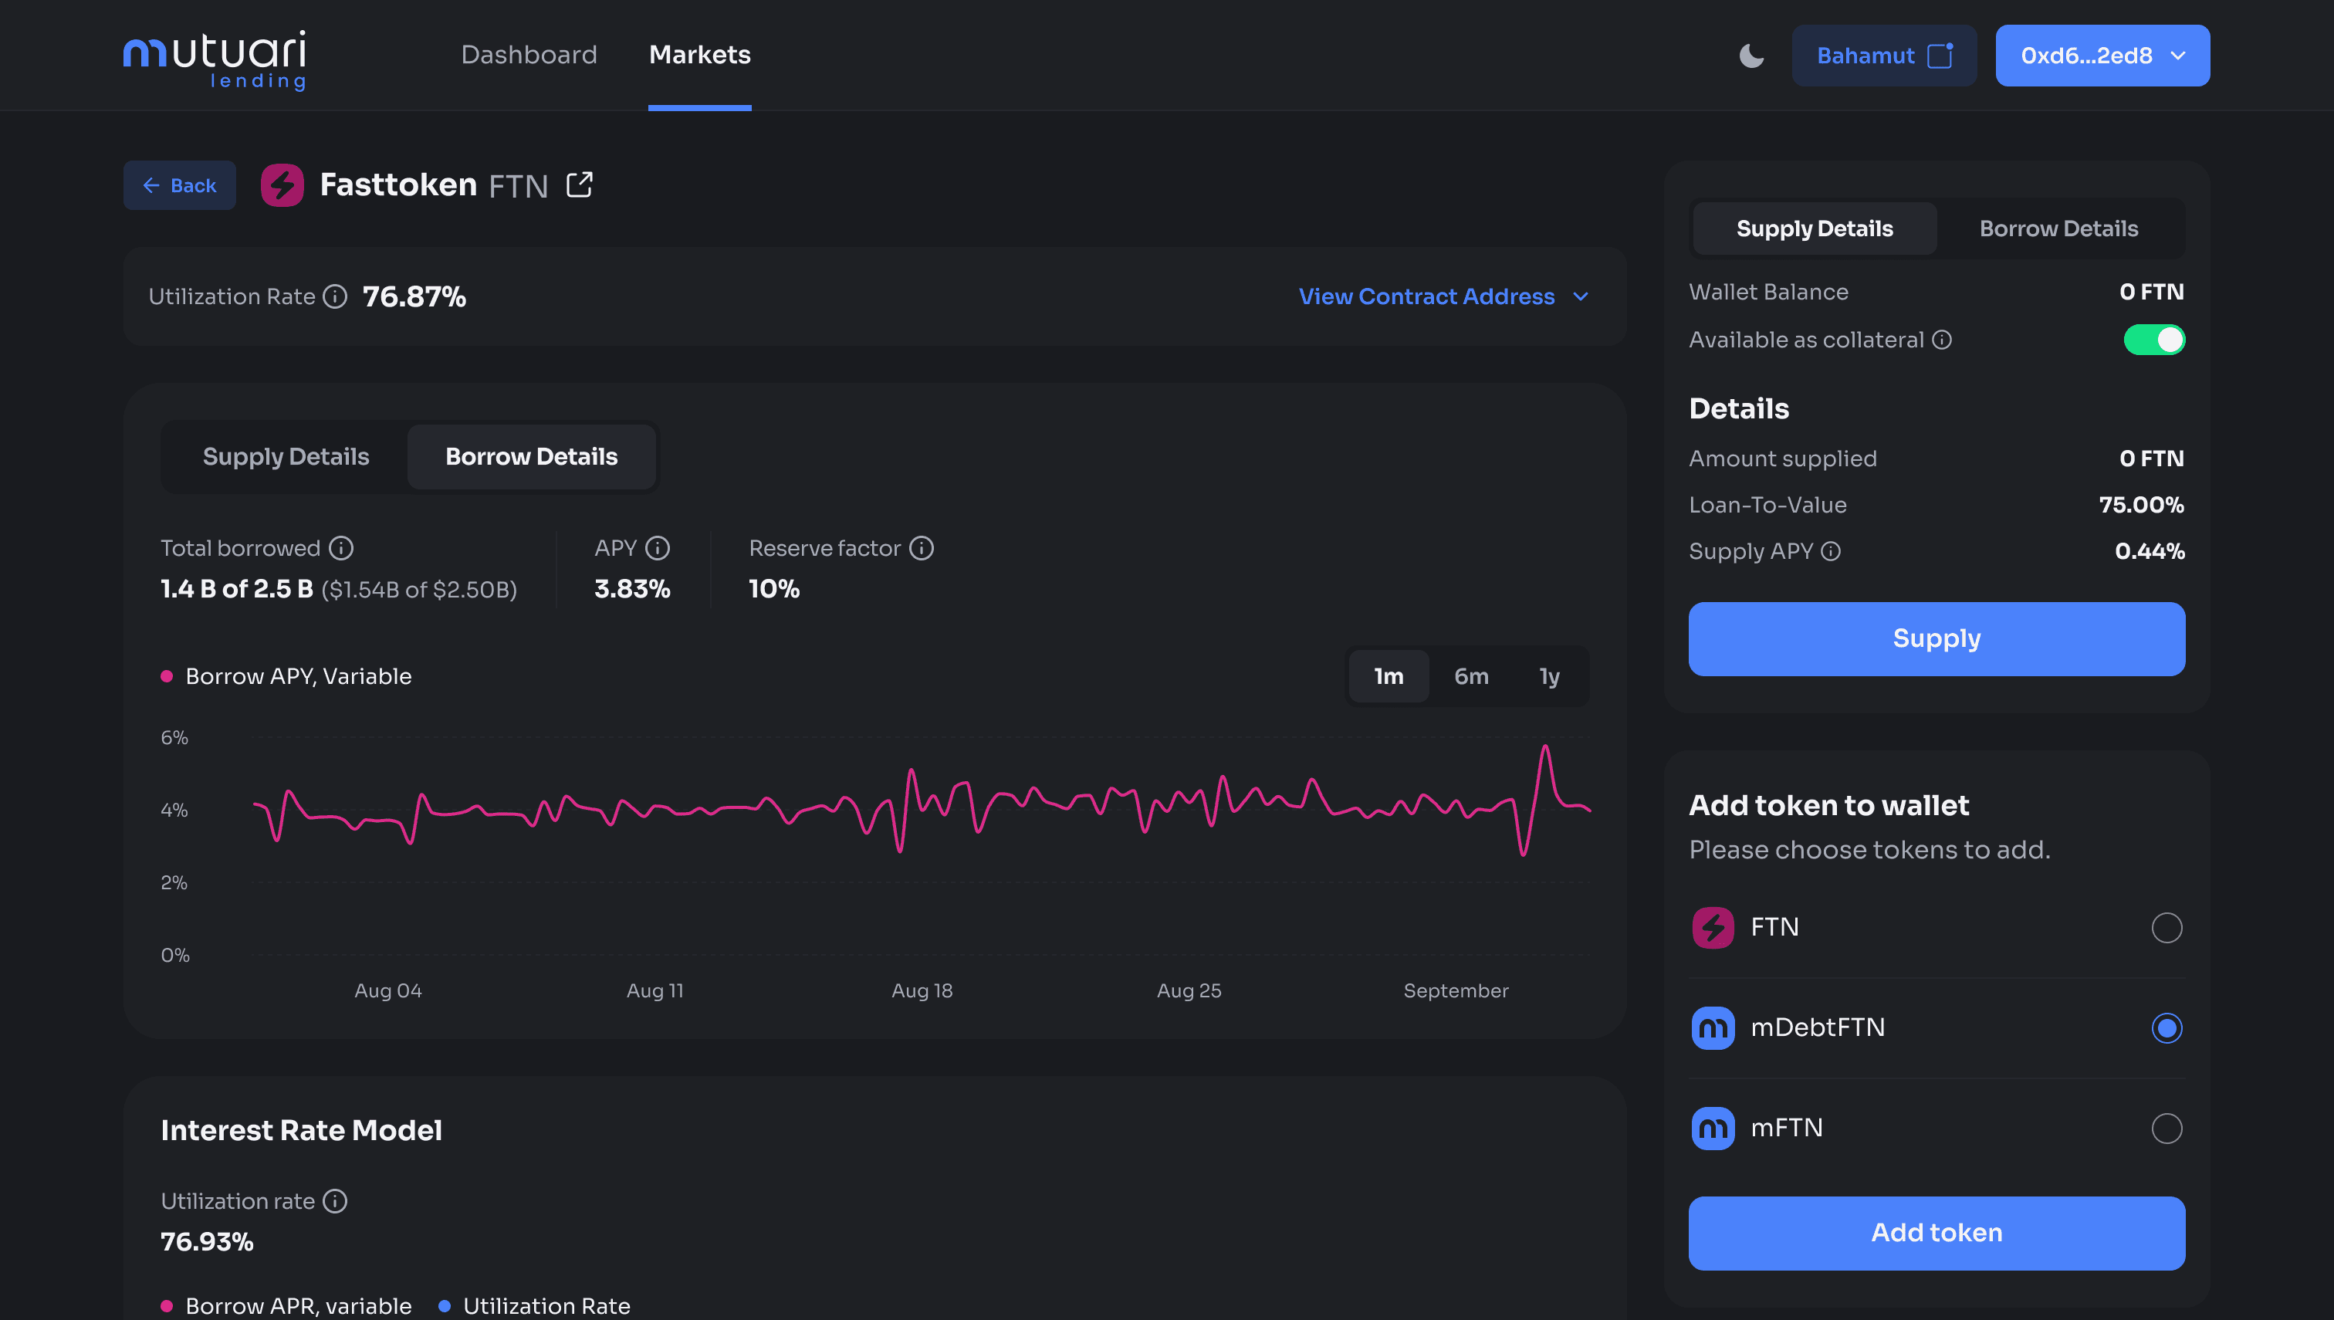Select mFTN token radio button
2334x1320 pixels.
(2166, 1128)
